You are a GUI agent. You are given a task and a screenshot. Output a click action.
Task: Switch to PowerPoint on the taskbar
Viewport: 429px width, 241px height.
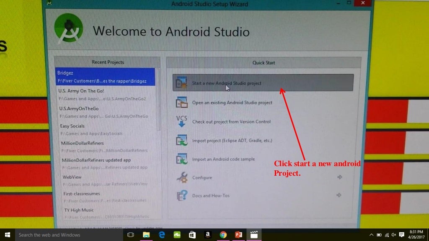238,235
